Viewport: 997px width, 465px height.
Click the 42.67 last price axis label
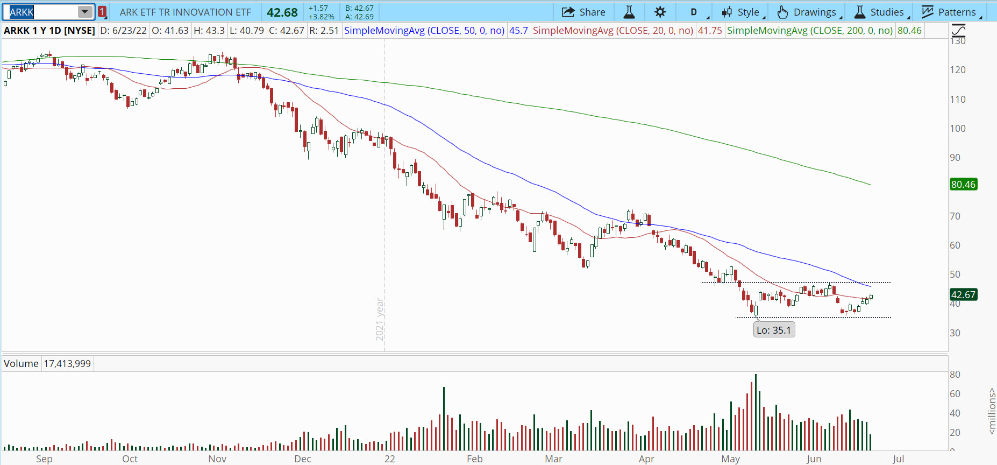[x=963, y=294]
